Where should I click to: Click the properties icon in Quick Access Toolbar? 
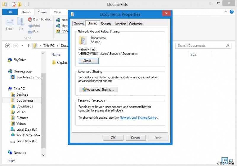(x=13, y=4)
